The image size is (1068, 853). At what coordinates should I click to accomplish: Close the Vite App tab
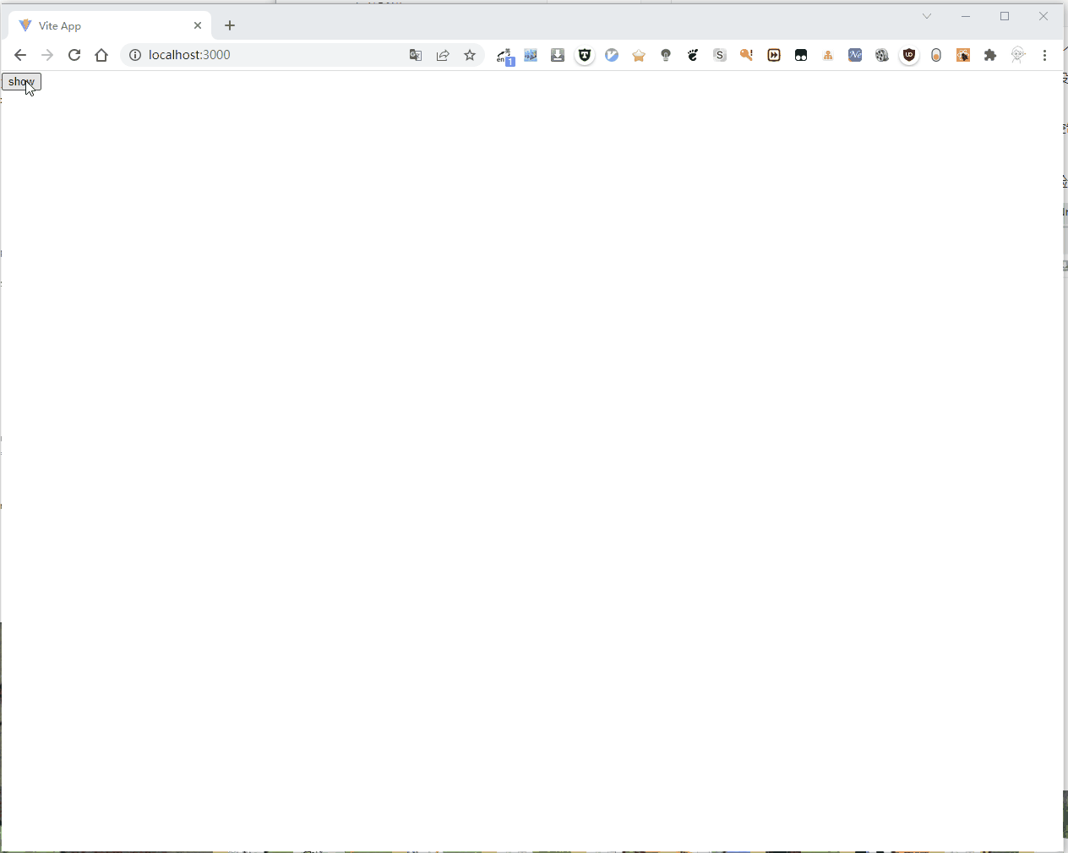point(198,25)
